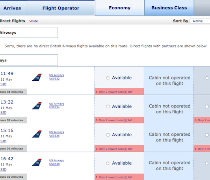The height and width of the screenshot is (180, 210).
Task: Open US Airways US0532 flight link
Action: pyautogui.click(x=56, y=77)
